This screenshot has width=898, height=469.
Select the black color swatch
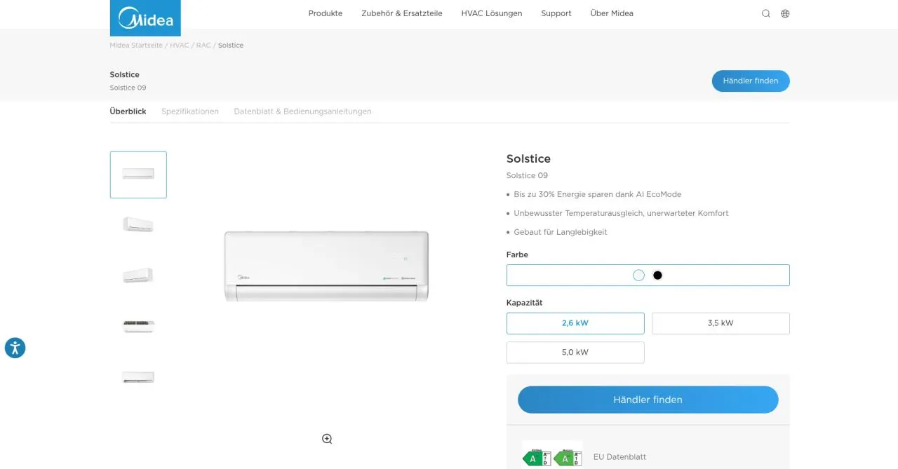(657, 276)
